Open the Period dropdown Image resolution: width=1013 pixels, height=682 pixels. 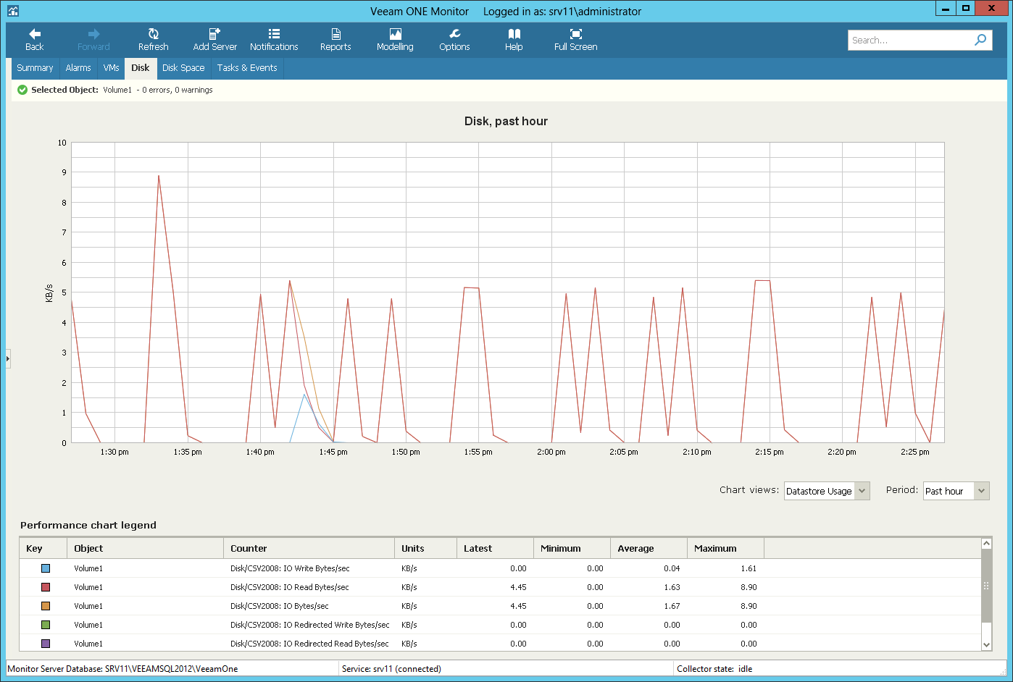[956, 491]
